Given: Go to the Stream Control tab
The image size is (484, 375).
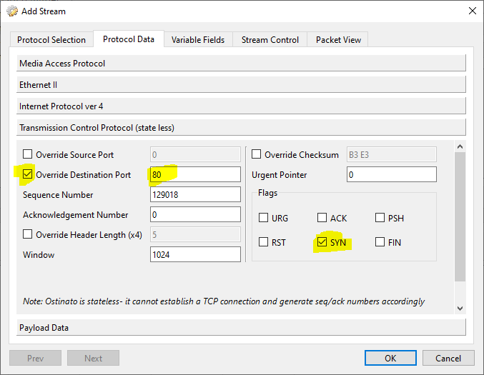Looking at the screenshot, I should tap(270, 40).
